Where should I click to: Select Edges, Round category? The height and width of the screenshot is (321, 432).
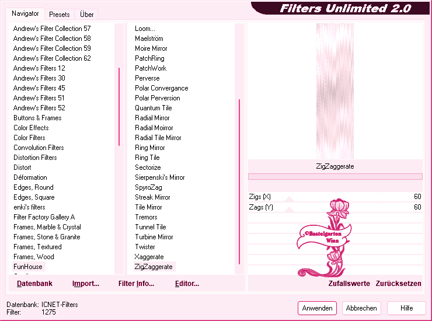33,187
